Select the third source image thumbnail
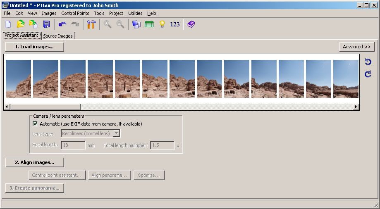 coord(73,79)
